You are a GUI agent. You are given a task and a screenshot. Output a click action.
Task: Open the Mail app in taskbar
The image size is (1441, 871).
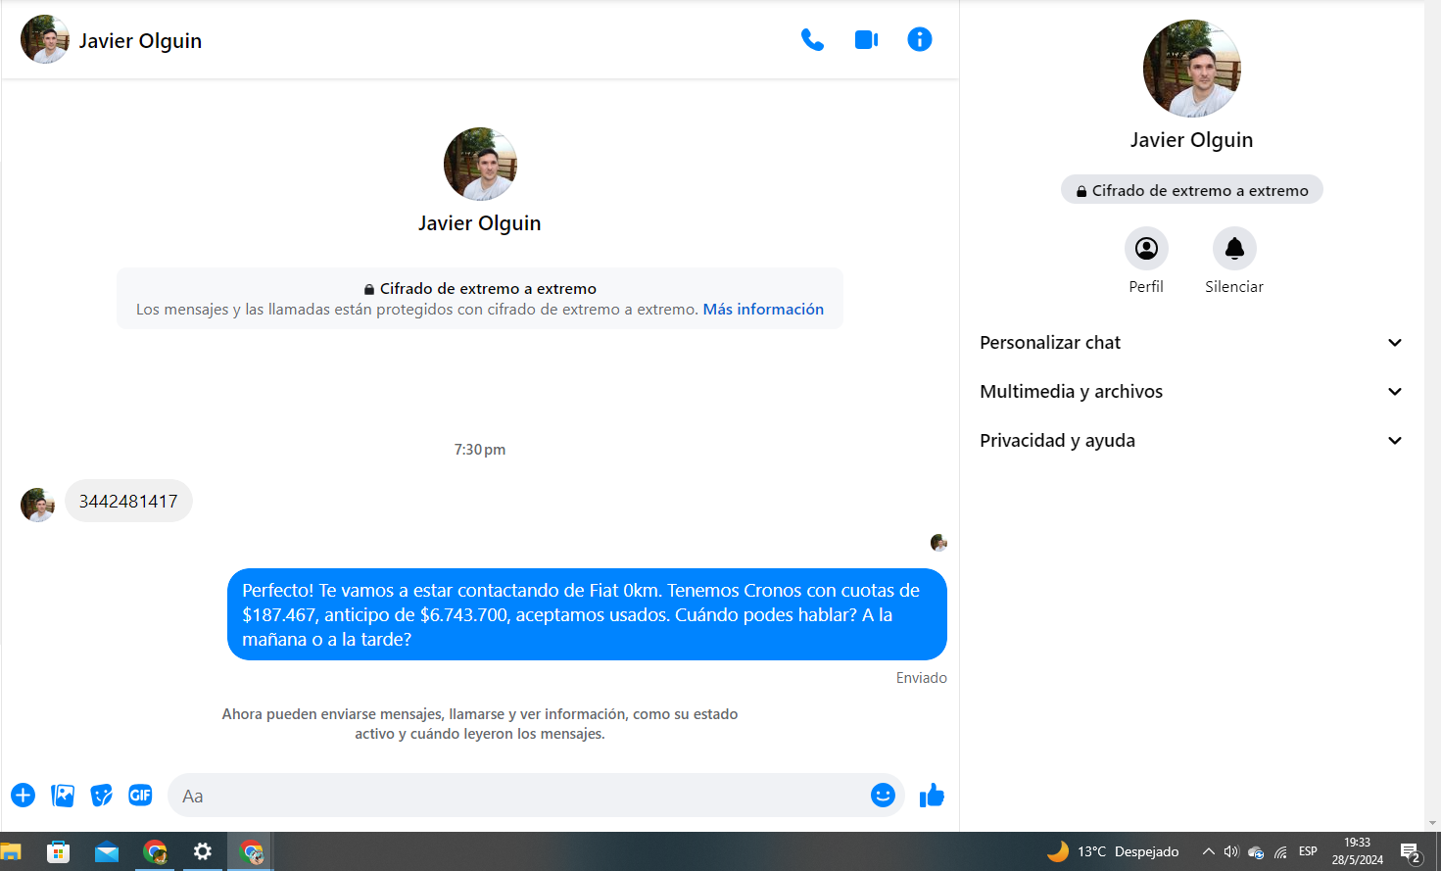click(107, 851)
